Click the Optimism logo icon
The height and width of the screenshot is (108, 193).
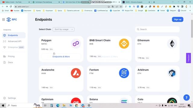[x=76, y=100]
